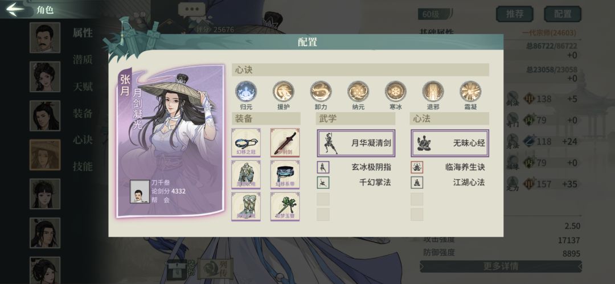
Task: Open the sword weapon equipment slot
Action: (285, 143)
